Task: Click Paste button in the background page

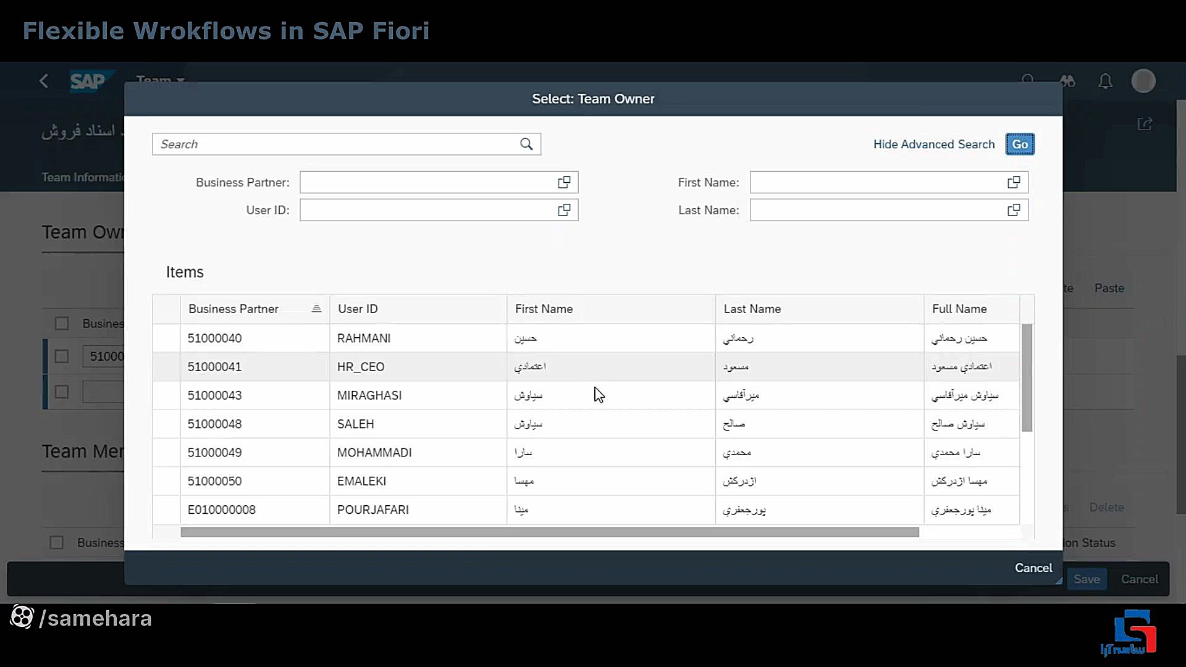Action: click(1109, 288)
